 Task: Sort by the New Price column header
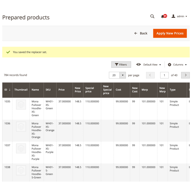(x=78, y=90)
